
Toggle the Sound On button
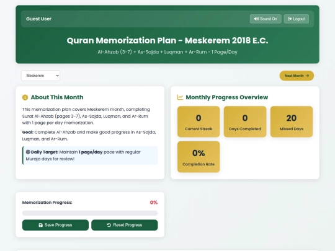click(266, 19)
